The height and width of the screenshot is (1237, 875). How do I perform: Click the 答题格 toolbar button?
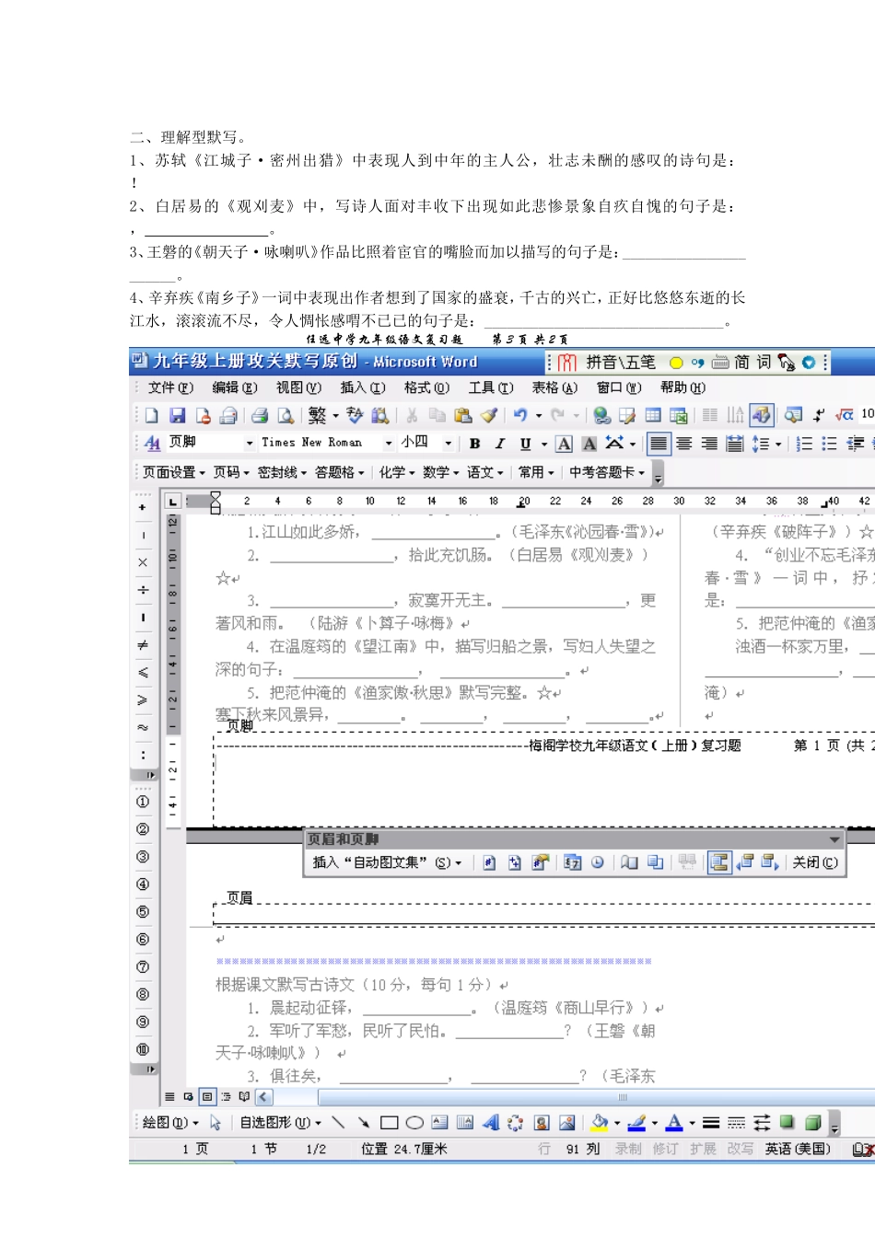click(x=339, y=472)
